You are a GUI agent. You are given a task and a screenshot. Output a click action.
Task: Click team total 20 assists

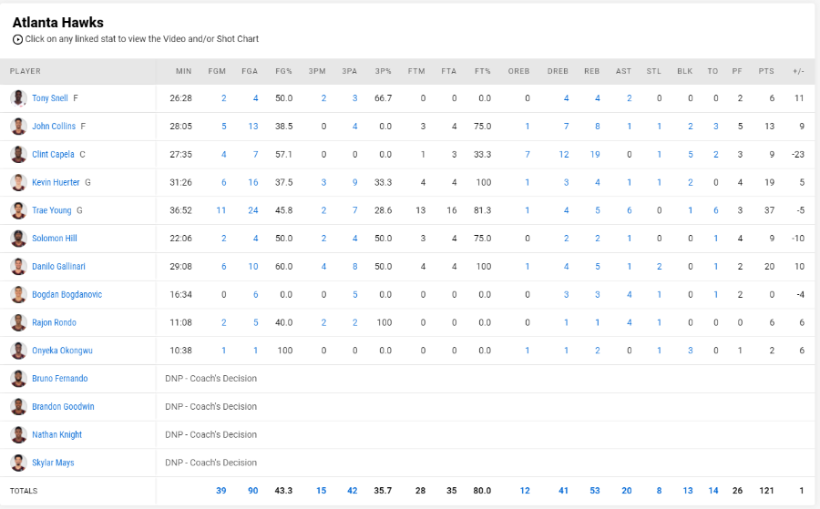tap(627, 491)
